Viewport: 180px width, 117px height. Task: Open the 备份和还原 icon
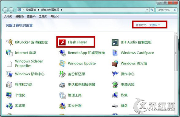point(62,74)
